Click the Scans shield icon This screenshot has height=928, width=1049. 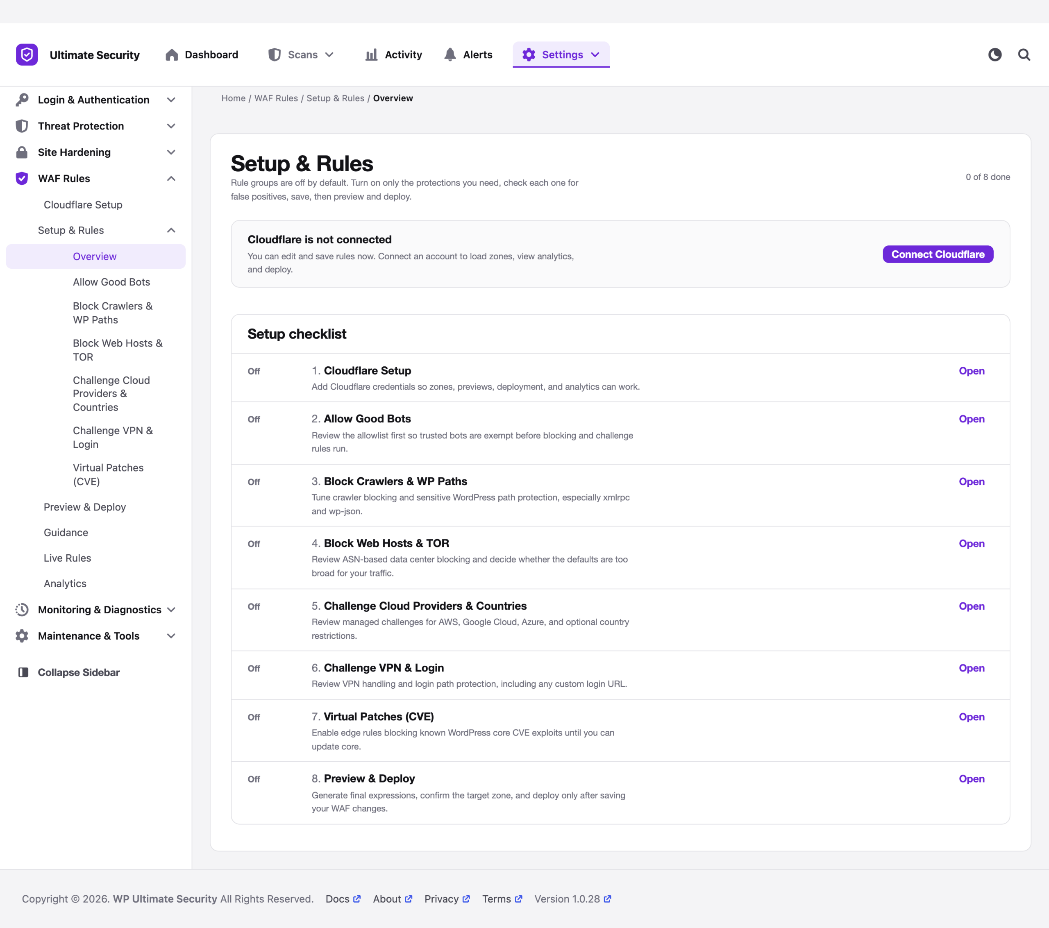[x=275, y=54]
